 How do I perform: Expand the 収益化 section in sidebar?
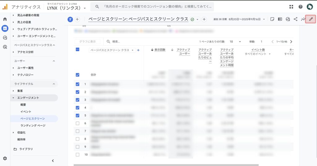(21, 132)
